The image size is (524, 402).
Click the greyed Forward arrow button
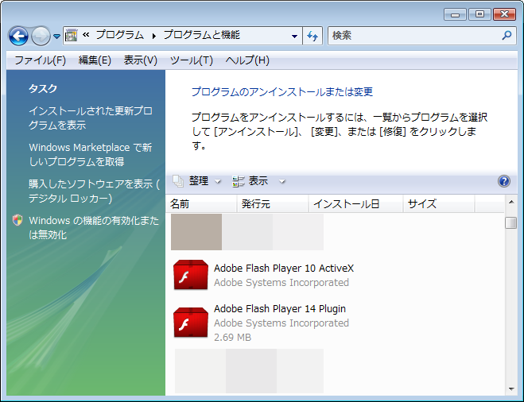(x=41, y=36)
